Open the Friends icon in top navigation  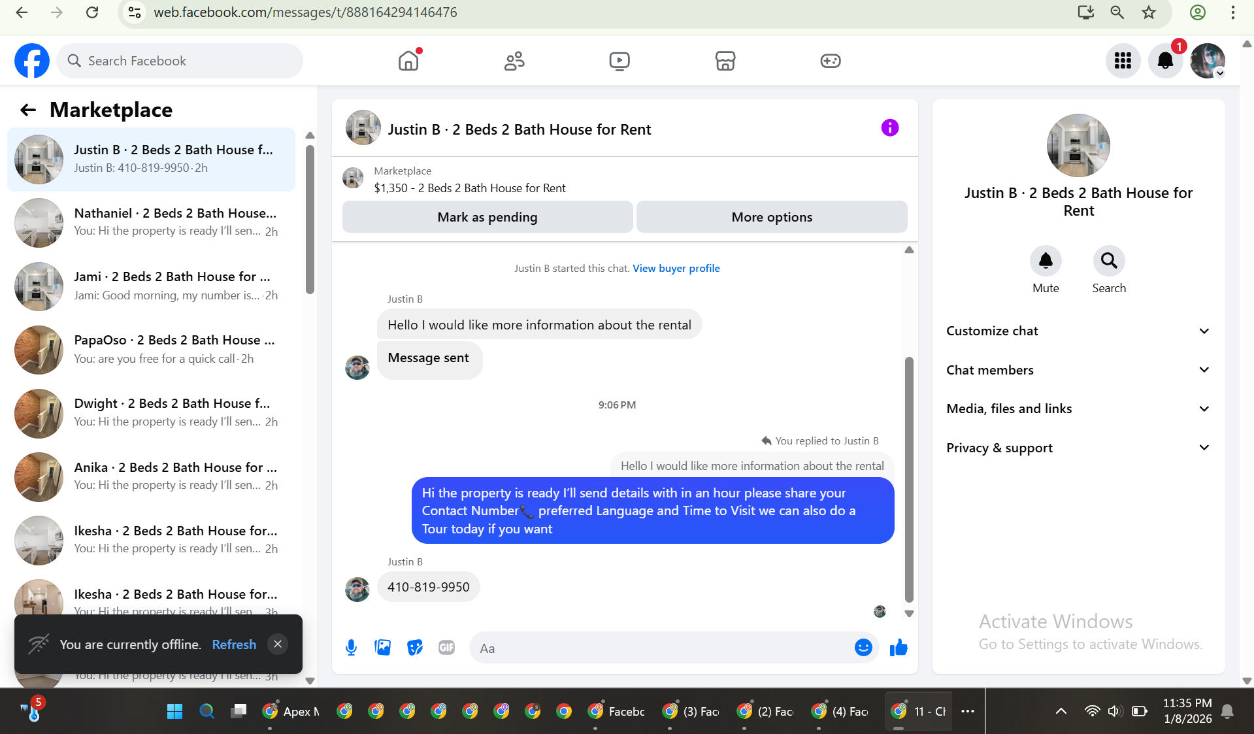point(514,61)
